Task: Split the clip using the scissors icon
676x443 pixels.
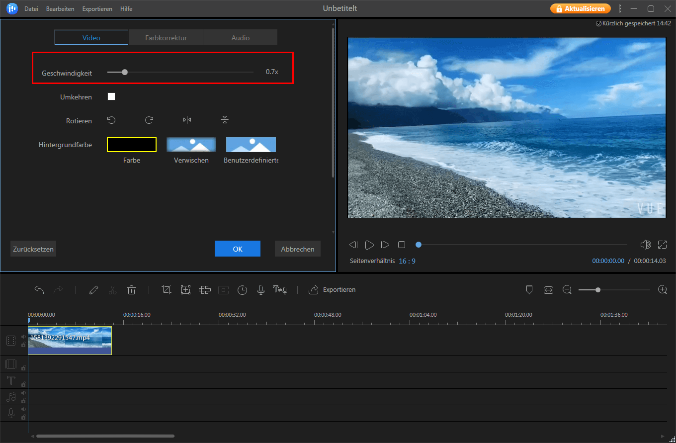Action: (112, 289)
